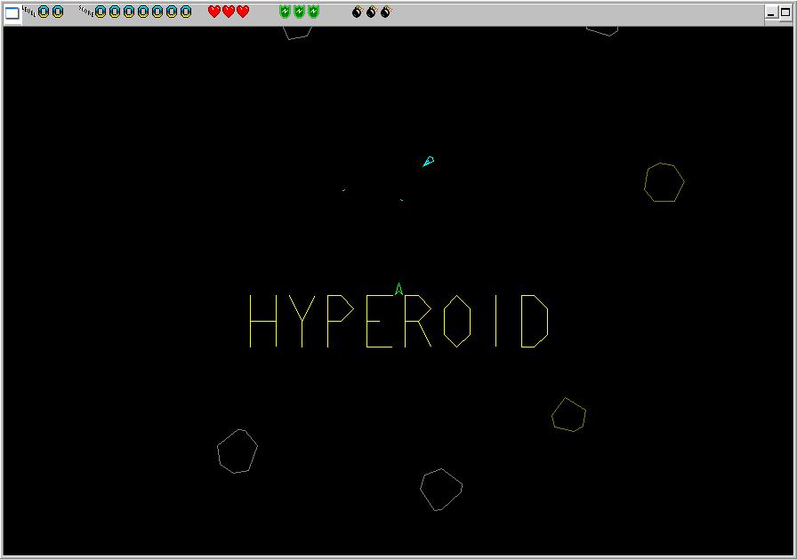This screenshot has width=797, height=559.
Task: Click the grey asteroid at bottom center
Action: click(x=440, y=490)
